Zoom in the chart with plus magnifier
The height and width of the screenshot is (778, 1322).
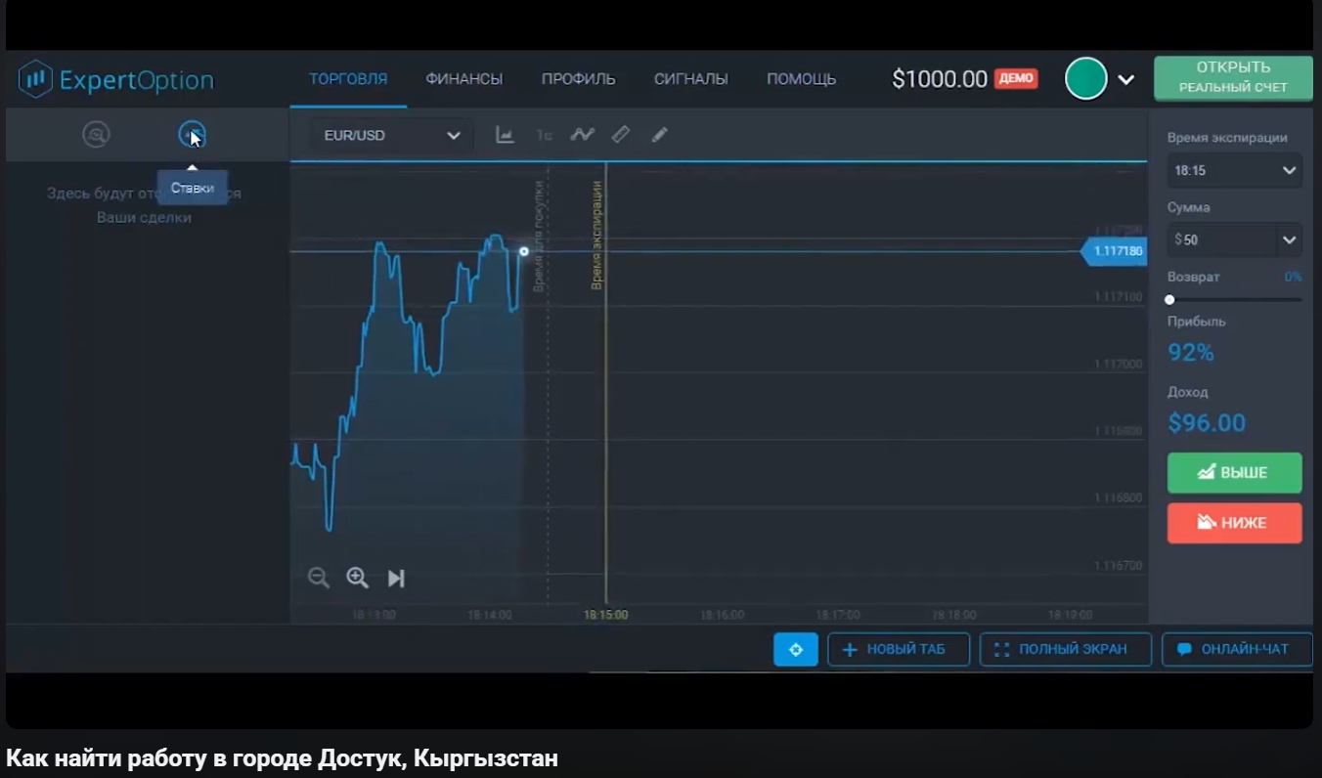coord(358,578)
